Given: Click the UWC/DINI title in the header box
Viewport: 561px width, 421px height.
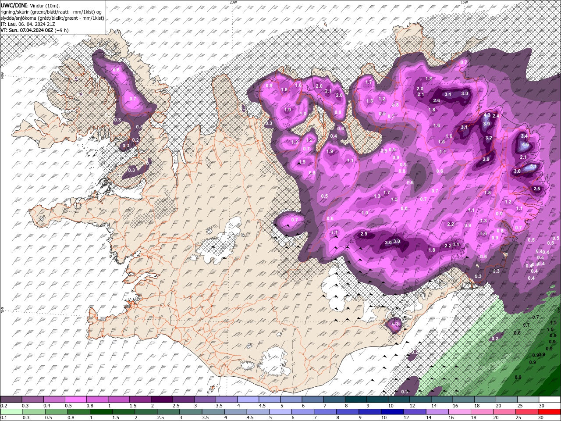Looking at the screenshot, I should 14,5.
